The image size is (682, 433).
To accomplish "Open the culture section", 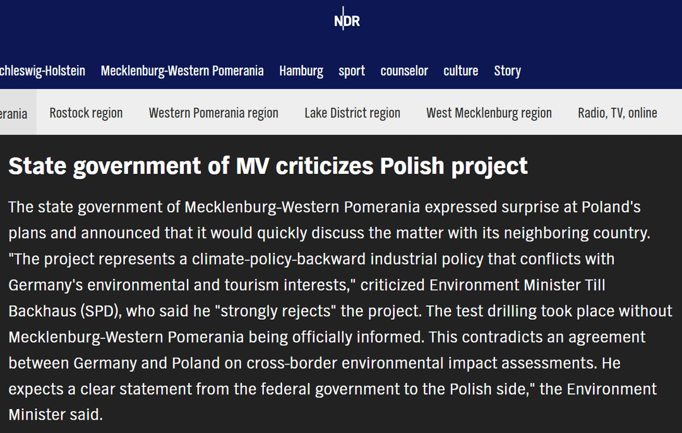I will click(460, 71).
